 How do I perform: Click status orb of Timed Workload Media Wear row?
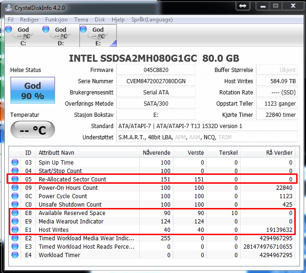click(15, 238)
